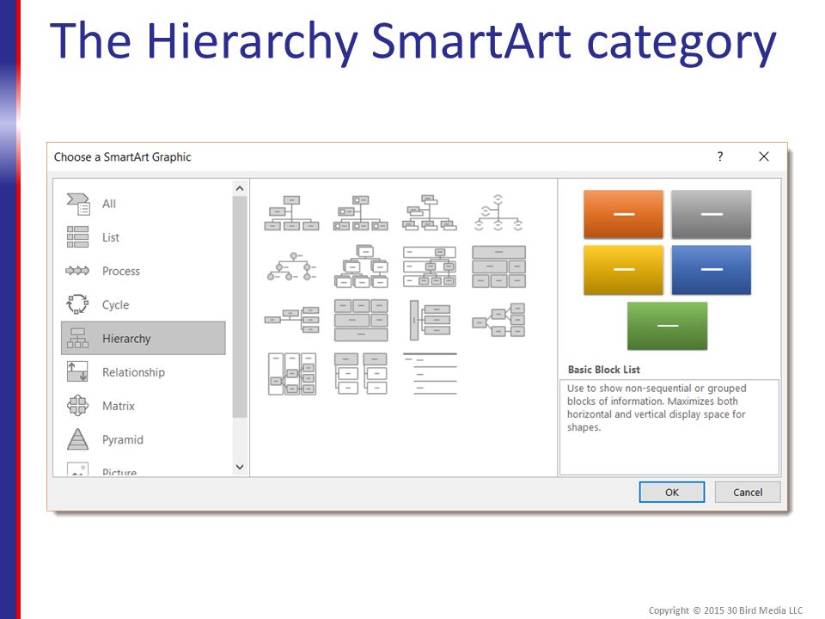Click the blue block in preview

pyautogui.click(x=712, y=270)
